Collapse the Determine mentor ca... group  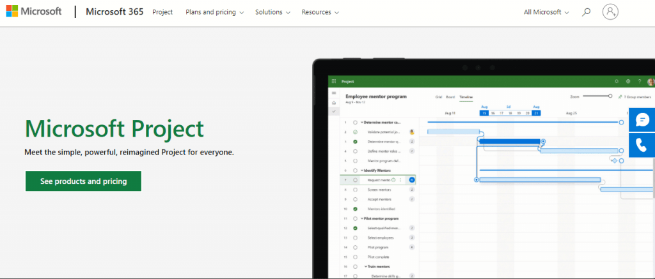pos(362,123)
